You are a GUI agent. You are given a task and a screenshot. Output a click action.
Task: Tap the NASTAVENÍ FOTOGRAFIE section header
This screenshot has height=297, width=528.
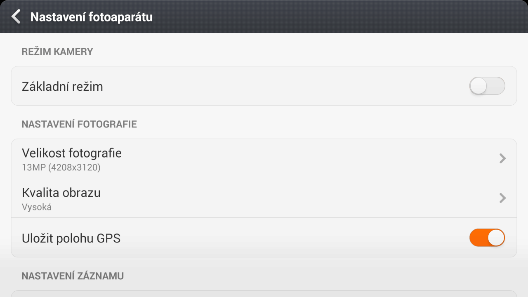click(79, 124)
